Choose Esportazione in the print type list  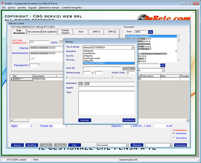click(x=109, y=53)
